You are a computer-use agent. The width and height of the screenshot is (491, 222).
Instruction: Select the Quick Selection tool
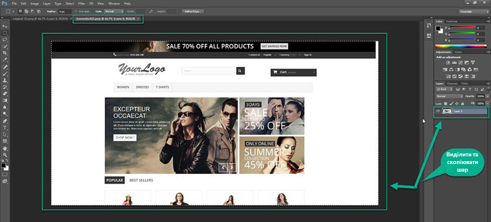[5, 46]
